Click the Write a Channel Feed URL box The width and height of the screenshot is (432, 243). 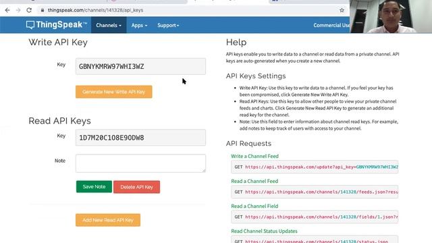[x=315, y=167]
